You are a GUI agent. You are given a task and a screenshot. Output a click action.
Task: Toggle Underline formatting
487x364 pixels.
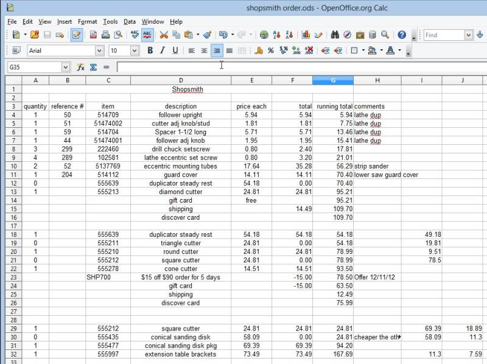pos(175,51)
